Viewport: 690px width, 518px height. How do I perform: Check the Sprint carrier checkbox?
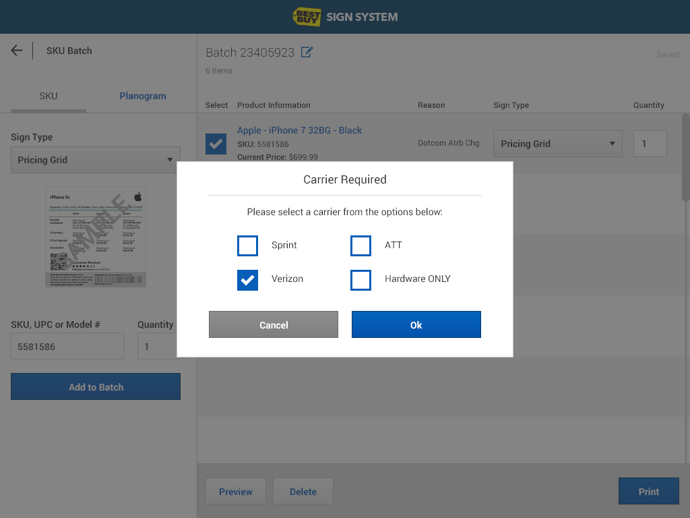[247, 246]
